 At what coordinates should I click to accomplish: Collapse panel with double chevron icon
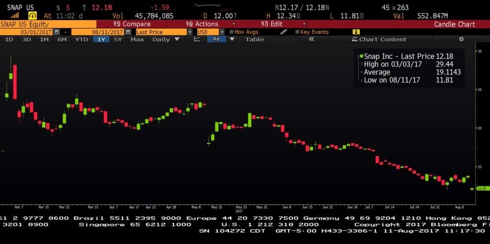click(x=311, y=39)
